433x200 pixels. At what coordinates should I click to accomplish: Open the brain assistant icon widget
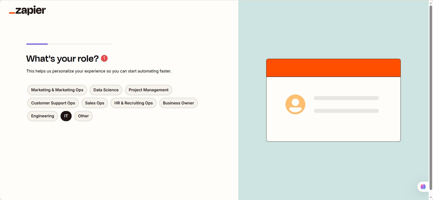click(x=423, y=187)
